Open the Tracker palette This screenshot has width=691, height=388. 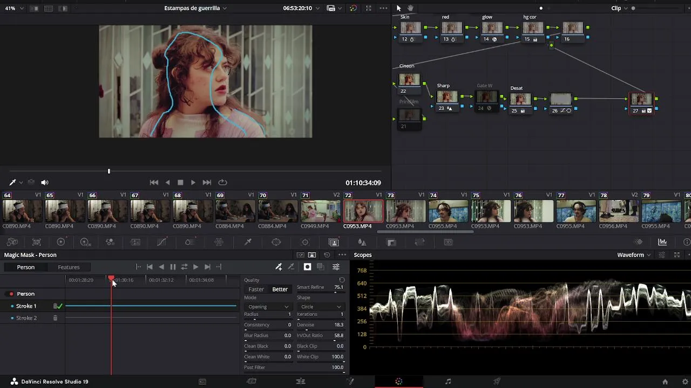click(x=305, y=242)
